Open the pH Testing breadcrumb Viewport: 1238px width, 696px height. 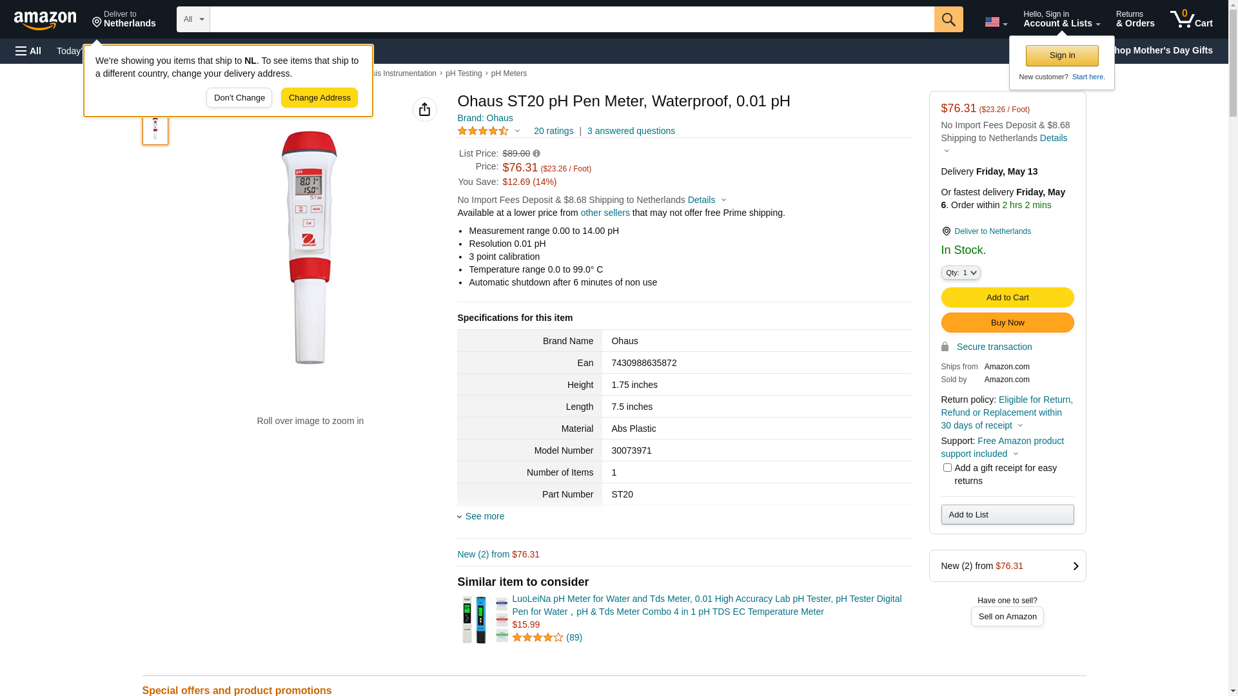click(464, 73)
